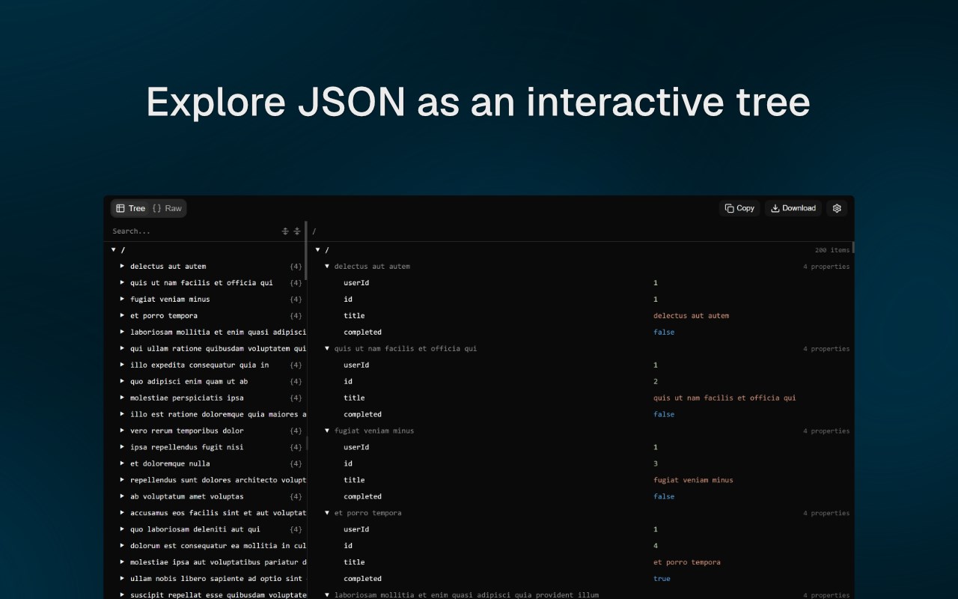Click the Expand all icon beside search
Viewport: 958px width, 599px height.
coord(285,231)
